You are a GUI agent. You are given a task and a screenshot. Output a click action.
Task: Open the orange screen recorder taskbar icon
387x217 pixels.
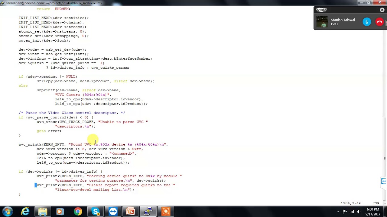click(166, 212)
